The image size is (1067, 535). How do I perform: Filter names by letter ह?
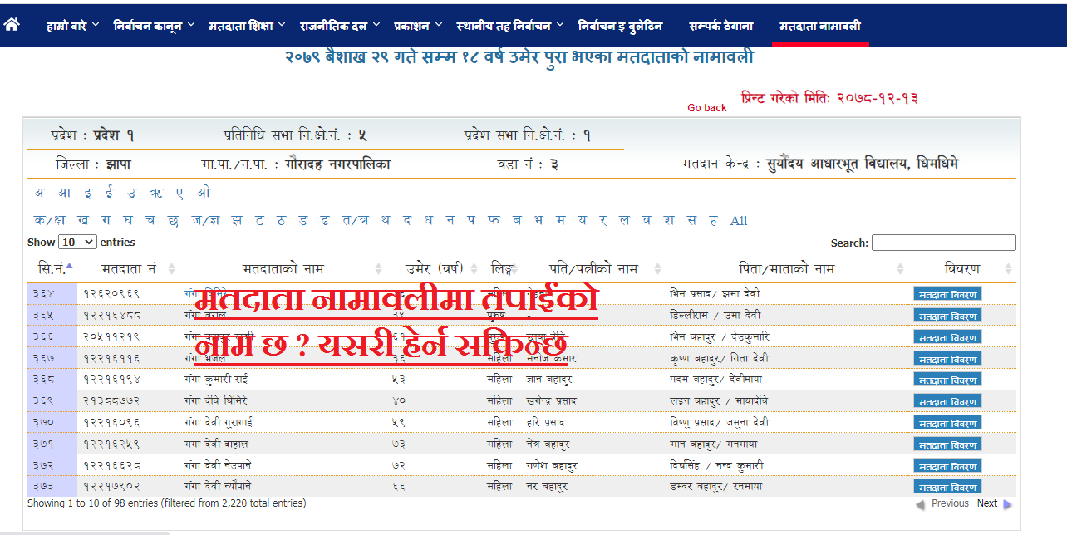coord(713,220)
